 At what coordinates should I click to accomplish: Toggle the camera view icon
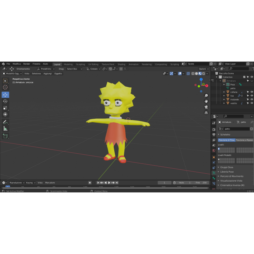(x=206, y=107)
